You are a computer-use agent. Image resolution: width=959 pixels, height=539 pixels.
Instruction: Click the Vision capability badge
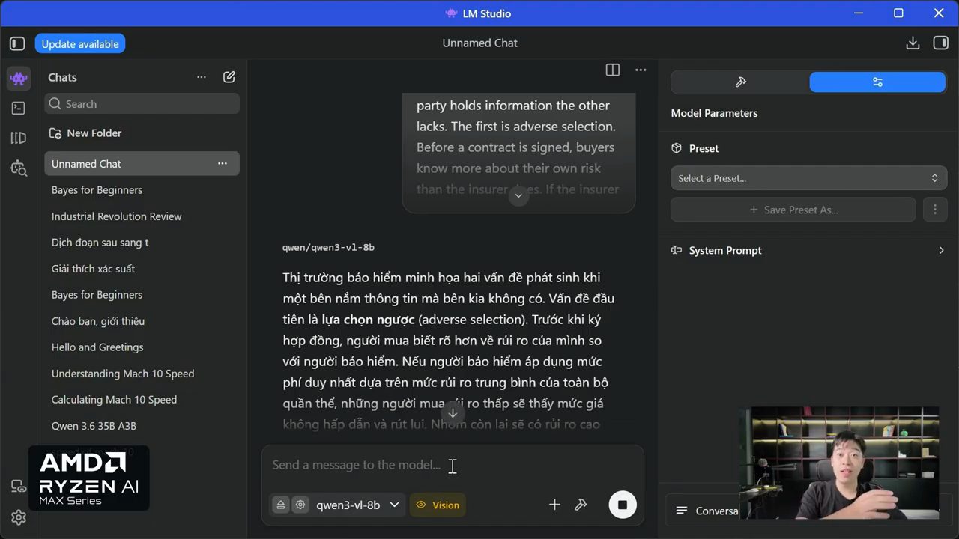pyautogui.click(x=437, y=505)
